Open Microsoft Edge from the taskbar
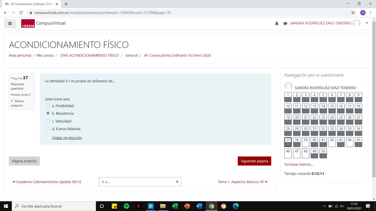Image resolution: width=376 pixels, height=211 pixels. point(236,206)
